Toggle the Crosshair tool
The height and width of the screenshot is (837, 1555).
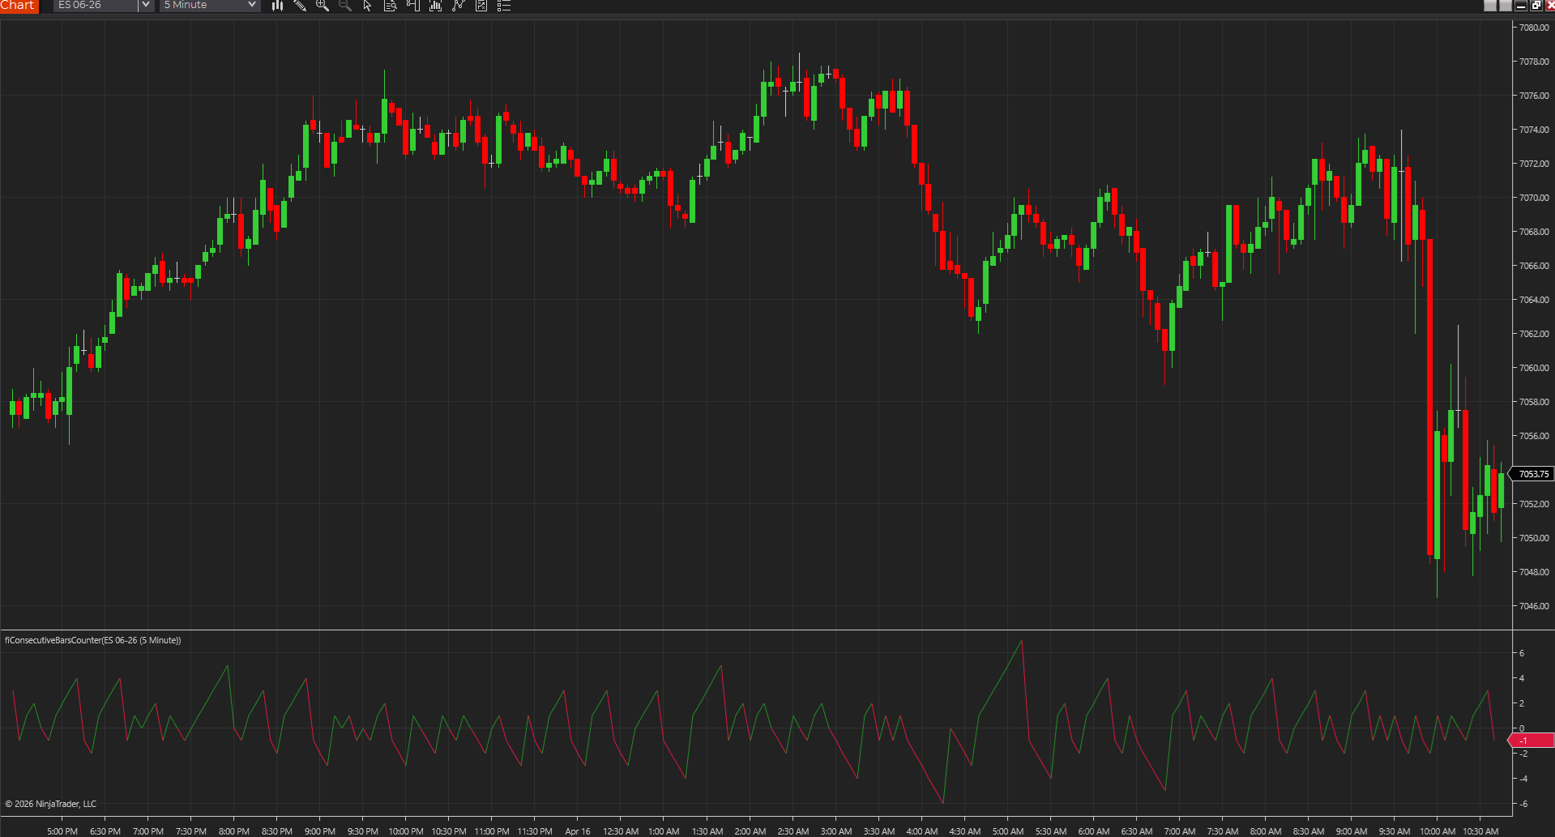point(481,6)
